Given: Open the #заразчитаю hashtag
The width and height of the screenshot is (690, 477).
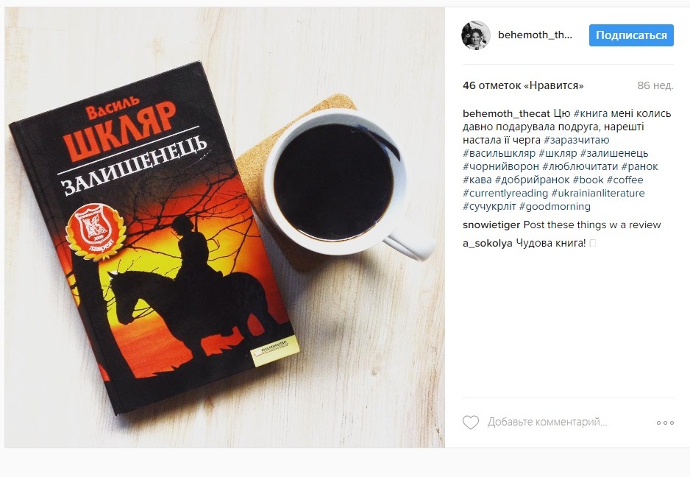Looking at the screenshot, I should click(577, 140).
